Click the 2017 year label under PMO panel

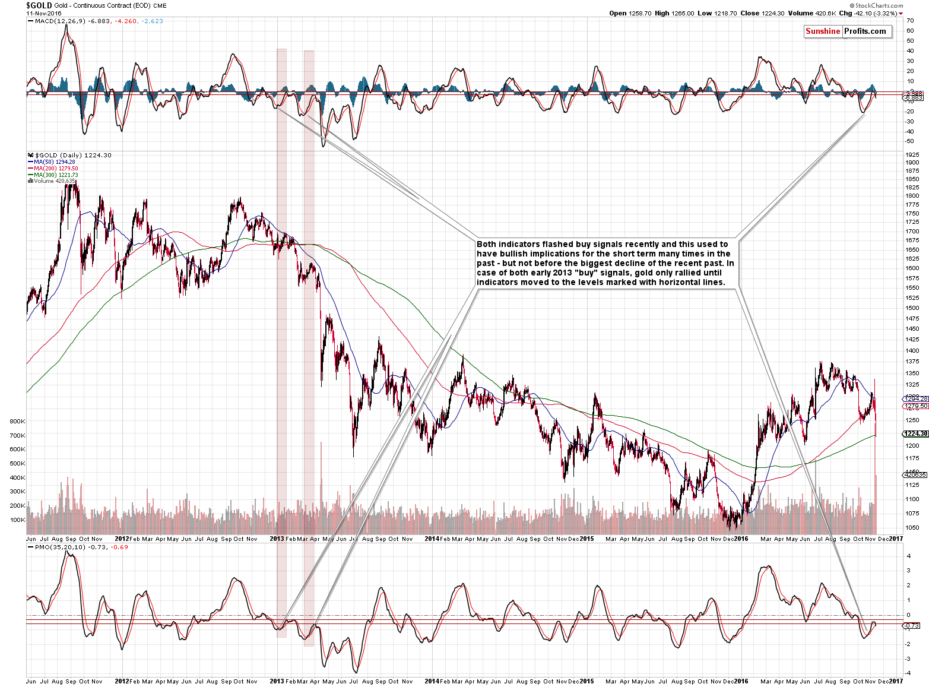coord(896,682)
